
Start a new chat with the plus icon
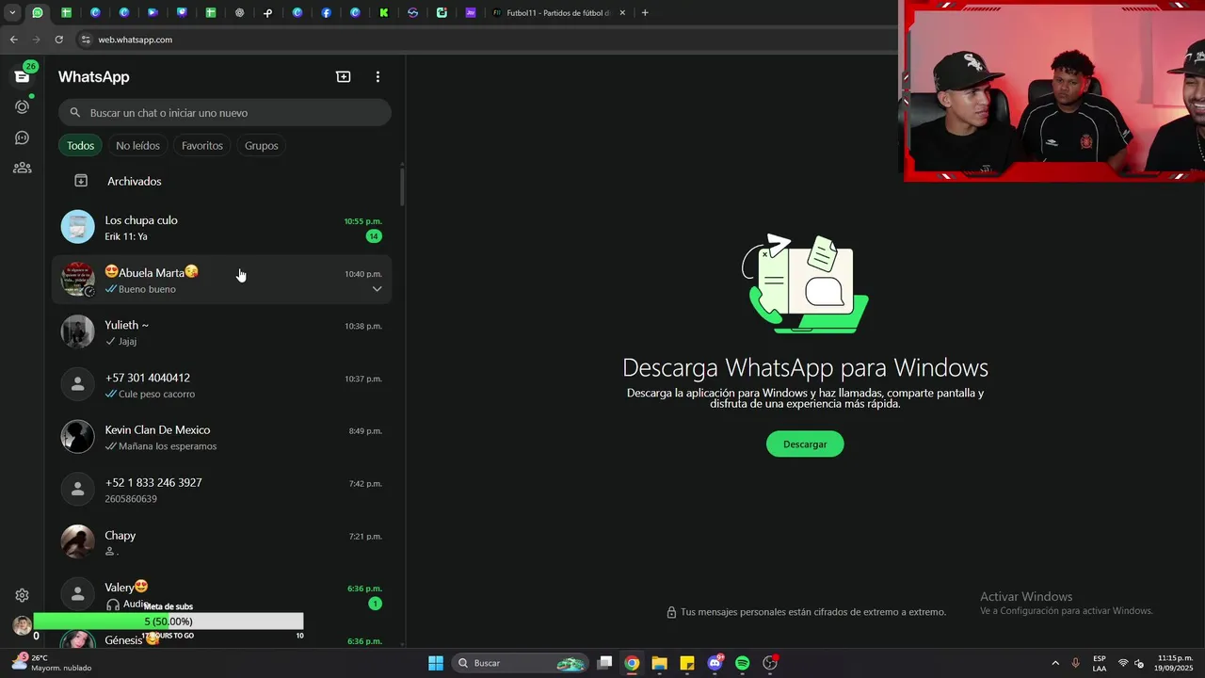pyautogui.click(x=344, y=76)
